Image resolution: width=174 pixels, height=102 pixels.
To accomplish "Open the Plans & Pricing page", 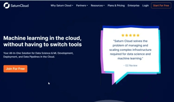I will (x=116, y=5).
